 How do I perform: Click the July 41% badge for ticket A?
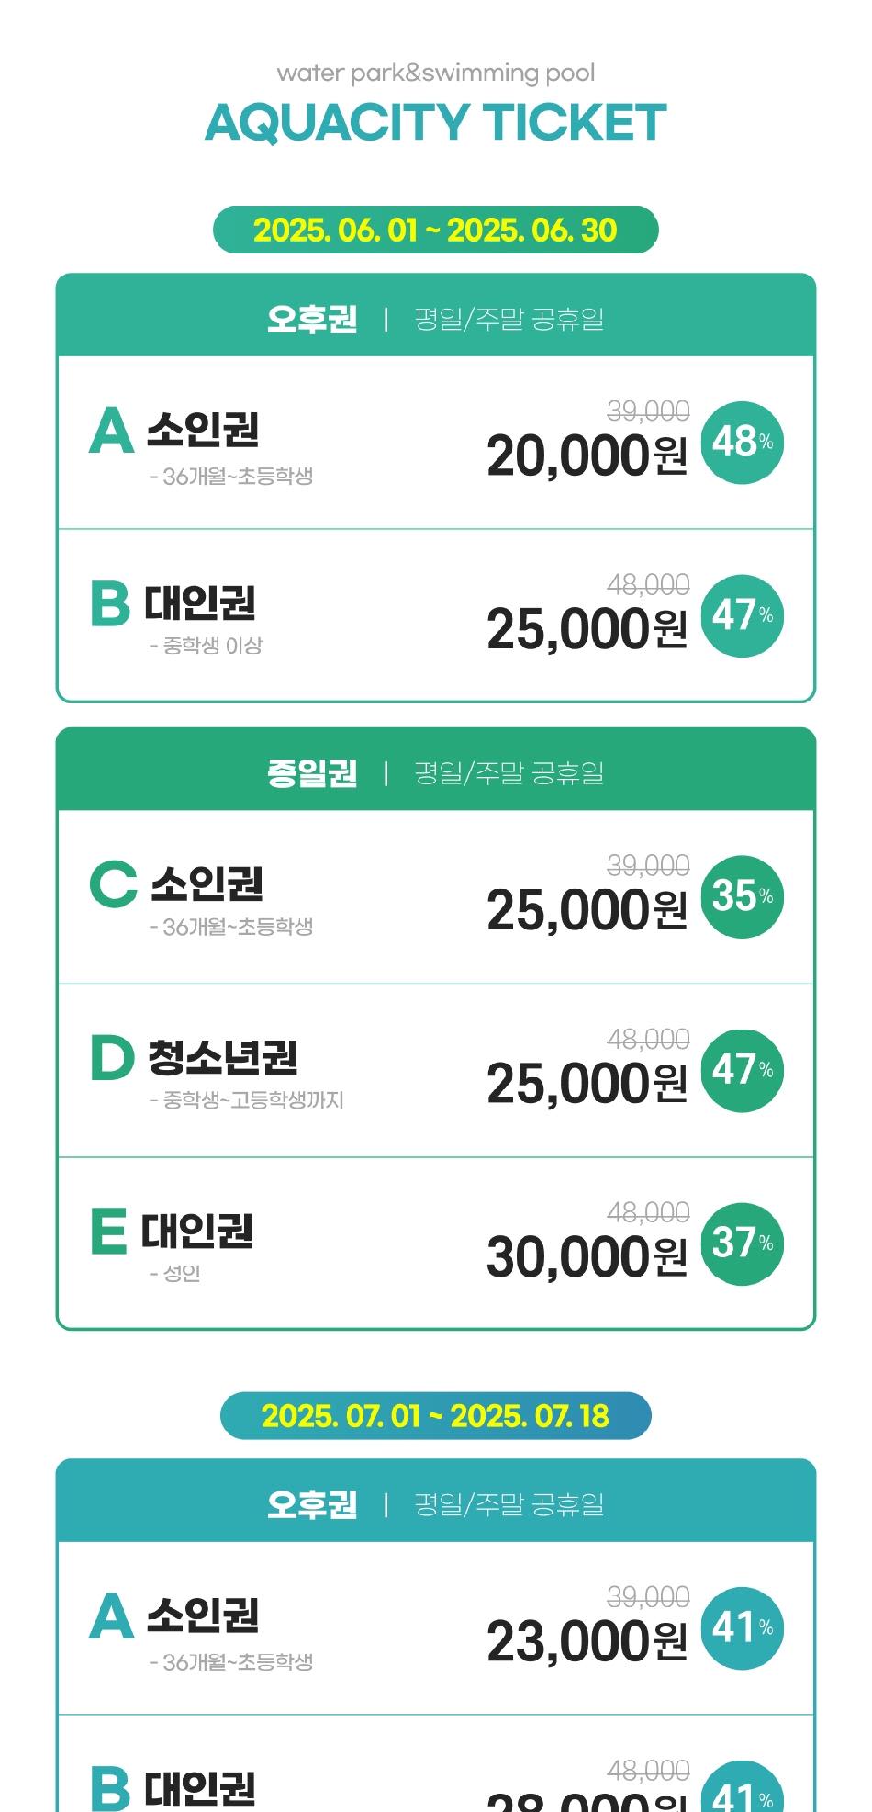[743, 1628]
